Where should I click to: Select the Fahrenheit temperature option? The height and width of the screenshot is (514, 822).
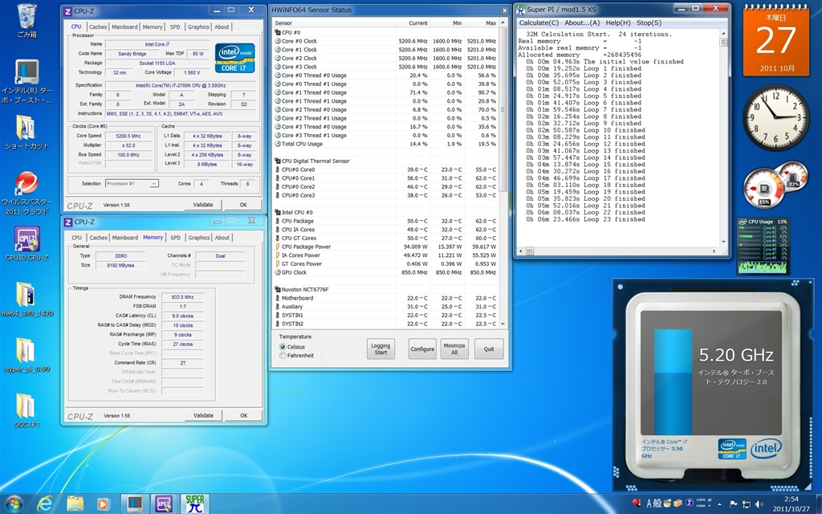283,355
